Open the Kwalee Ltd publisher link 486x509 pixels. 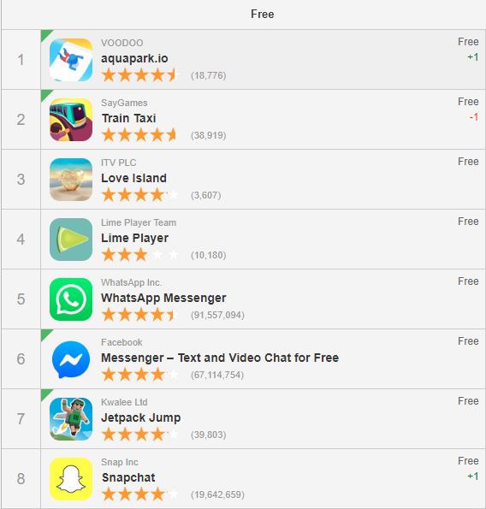pyautogui.click(x=124, y=402)
